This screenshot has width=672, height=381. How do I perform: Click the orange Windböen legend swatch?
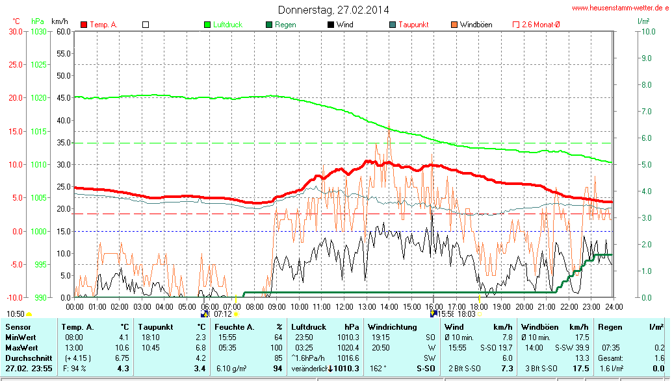454,25
